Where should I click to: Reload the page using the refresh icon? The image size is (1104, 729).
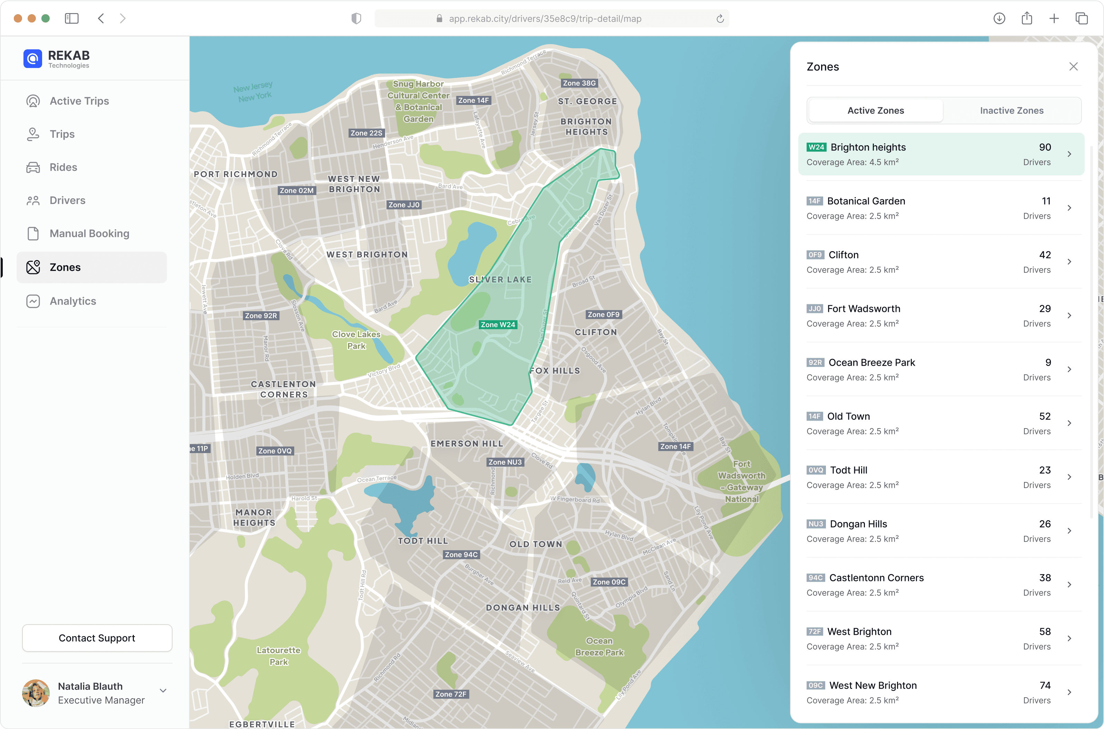coord(720,19)
